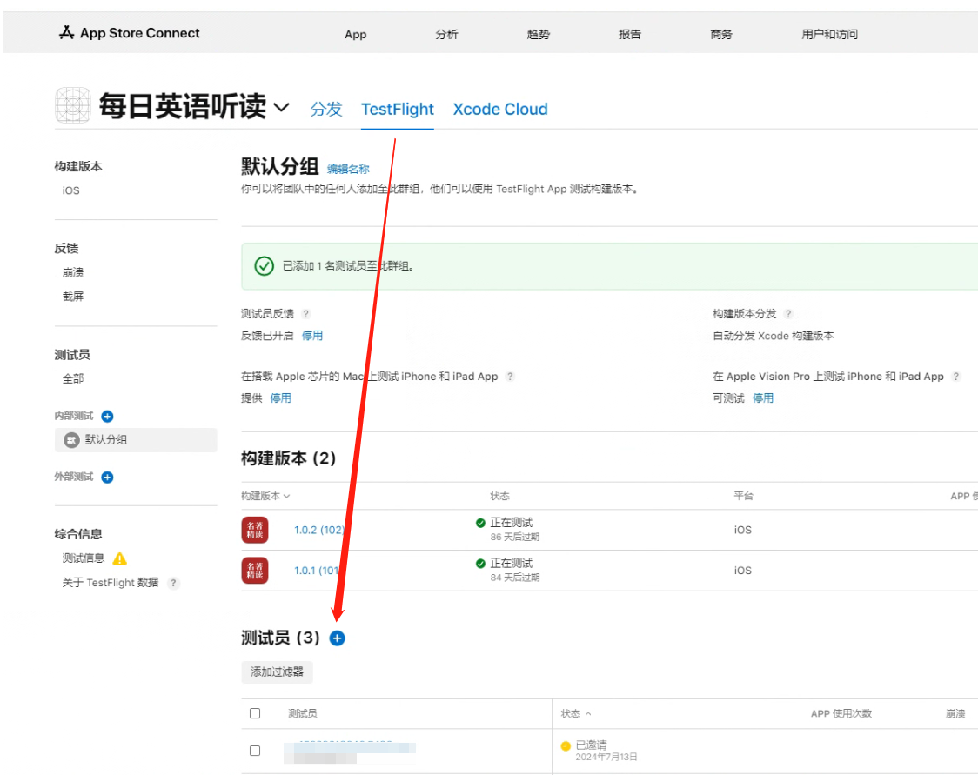Open 崩溃 under 反馈 sidebar
978x775 pixels.
73,272
